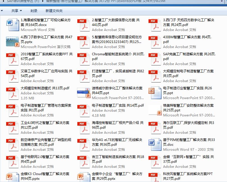Click PDF icon for 5.智慧粮库信息化项目建设规划方案书
Image resolution: width=227 pixels, height=182 pixels.
[84, 42]
